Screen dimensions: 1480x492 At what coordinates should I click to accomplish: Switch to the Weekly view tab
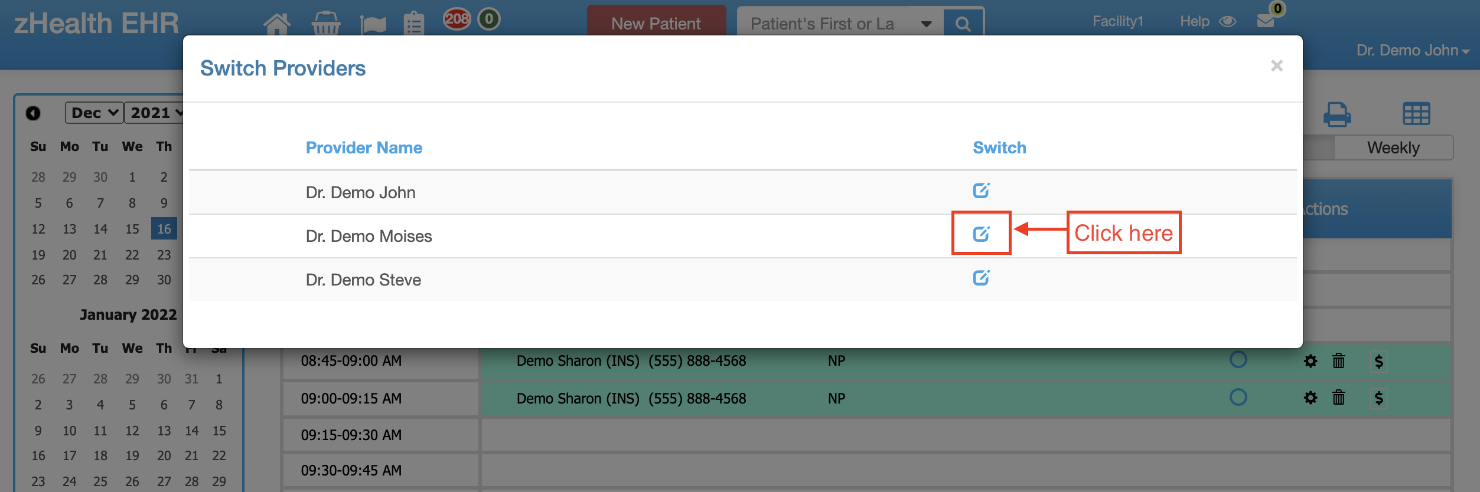(1393, 147)
